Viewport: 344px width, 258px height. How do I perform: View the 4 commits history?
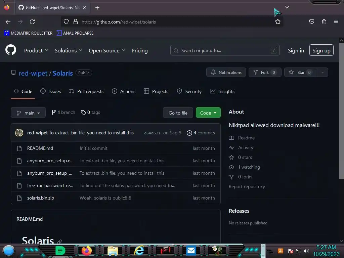201,133
